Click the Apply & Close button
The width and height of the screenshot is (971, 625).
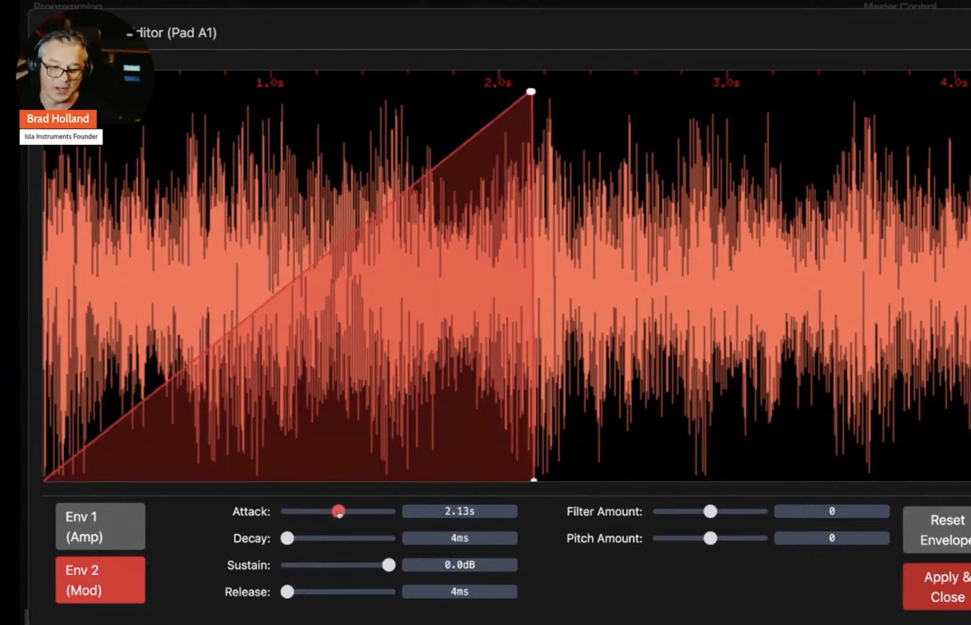pos(937,587)
